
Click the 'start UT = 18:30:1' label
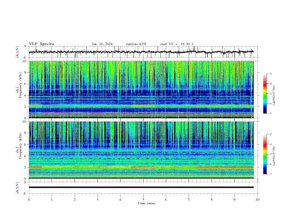pyautogui.click(x=177, y=44)
